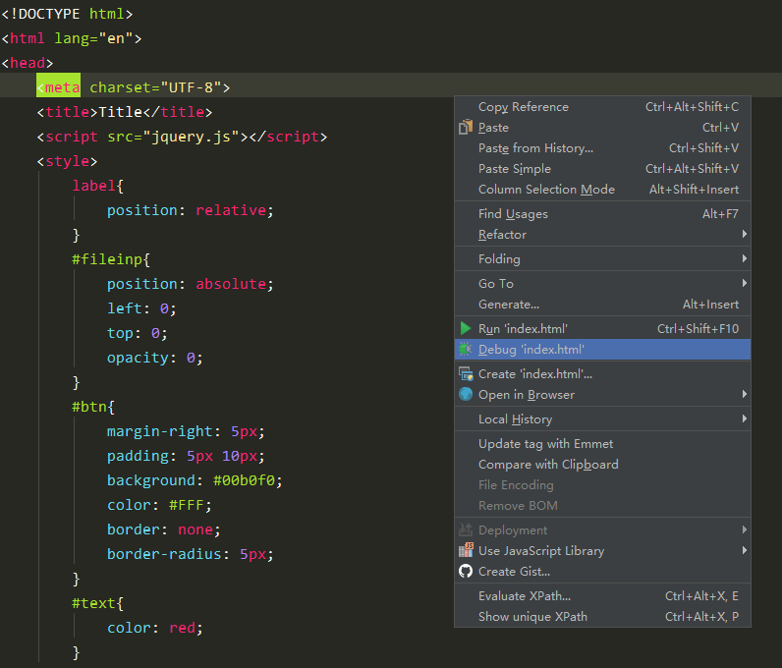
Task: Click the position: absolute declaration
Action: tap(190, 284)
